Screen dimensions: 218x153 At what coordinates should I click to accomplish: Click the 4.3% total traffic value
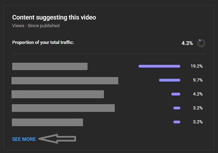tap(187, 43)
